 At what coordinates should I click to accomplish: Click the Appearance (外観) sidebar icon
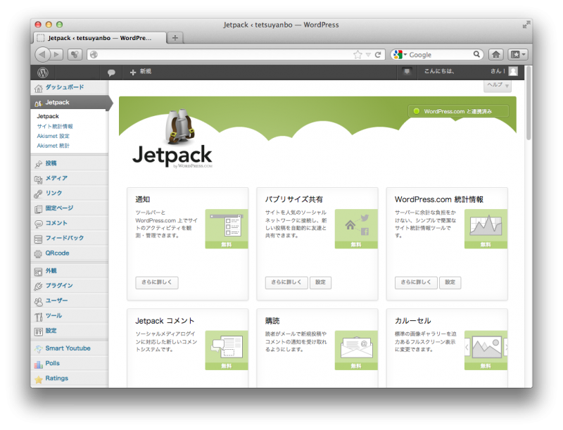[39, 272]
